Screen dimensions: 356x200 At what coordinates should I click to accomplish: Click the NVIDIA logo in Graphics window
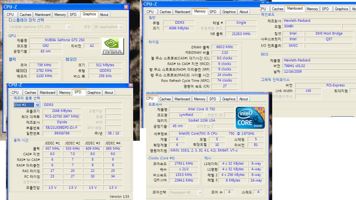point(113,46)
